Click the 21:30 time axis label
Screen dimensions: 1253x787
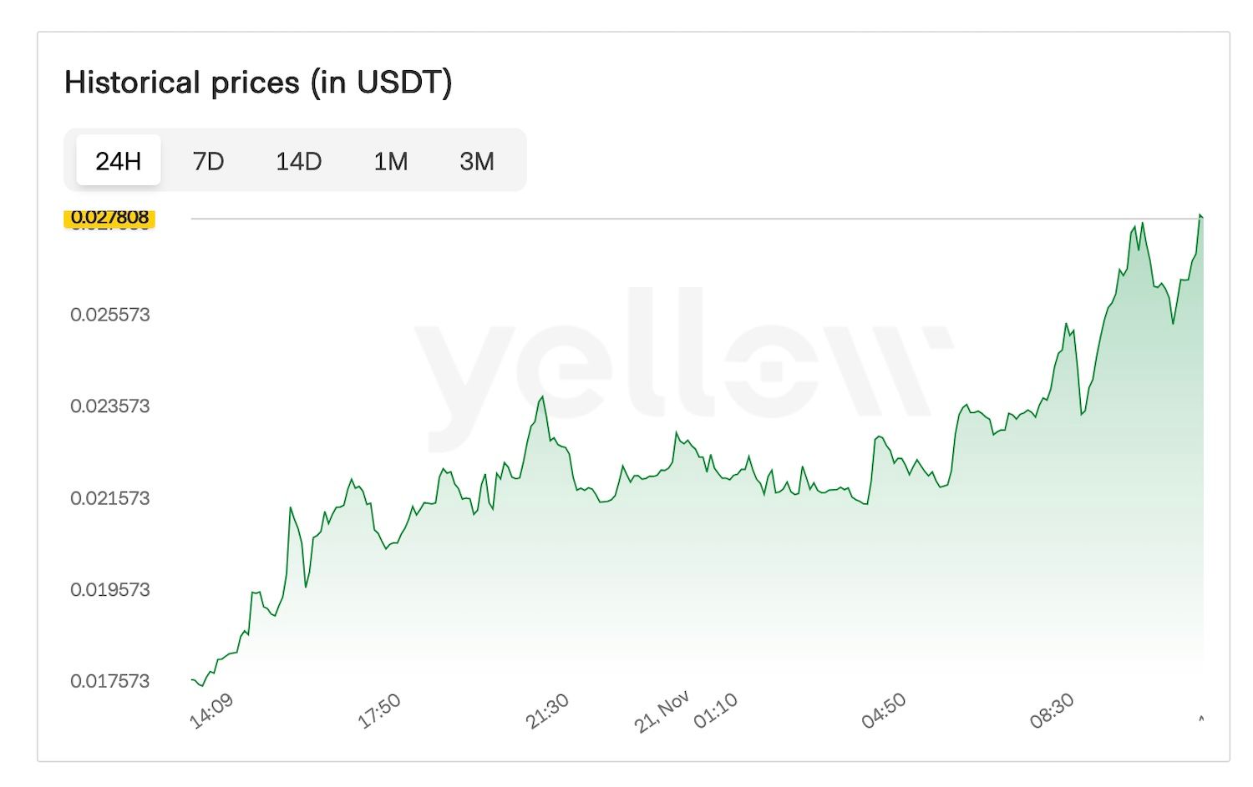coord(547,712)
